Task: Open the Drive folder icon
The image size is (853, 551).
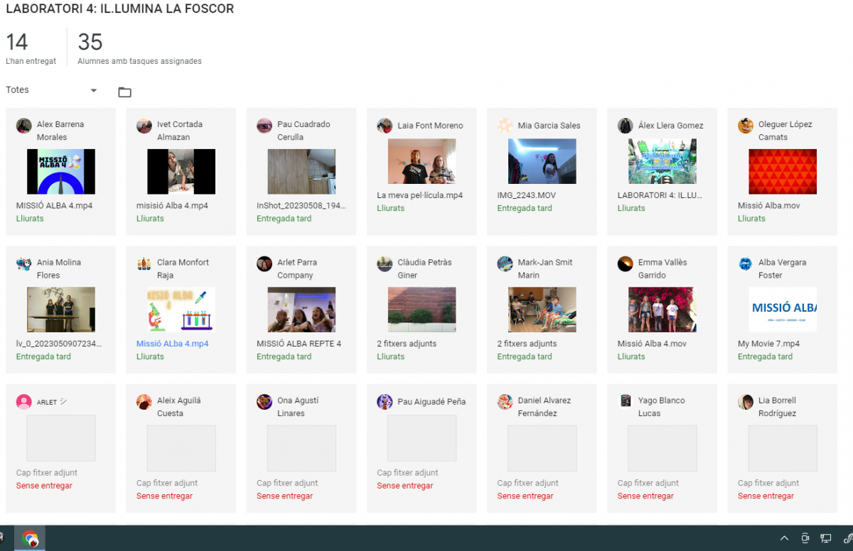Action: [x=124, y=92]
